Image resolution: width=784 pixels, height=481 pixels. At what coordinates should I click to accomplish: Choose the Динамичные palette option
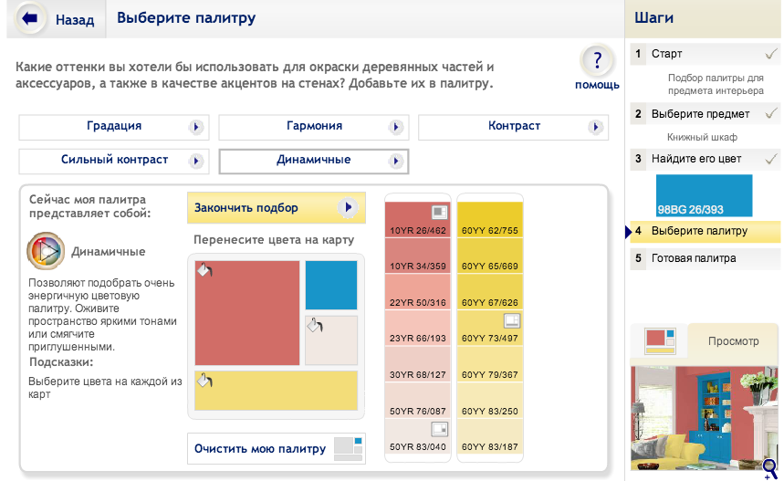pyautogui.click(x=313, y=161)
